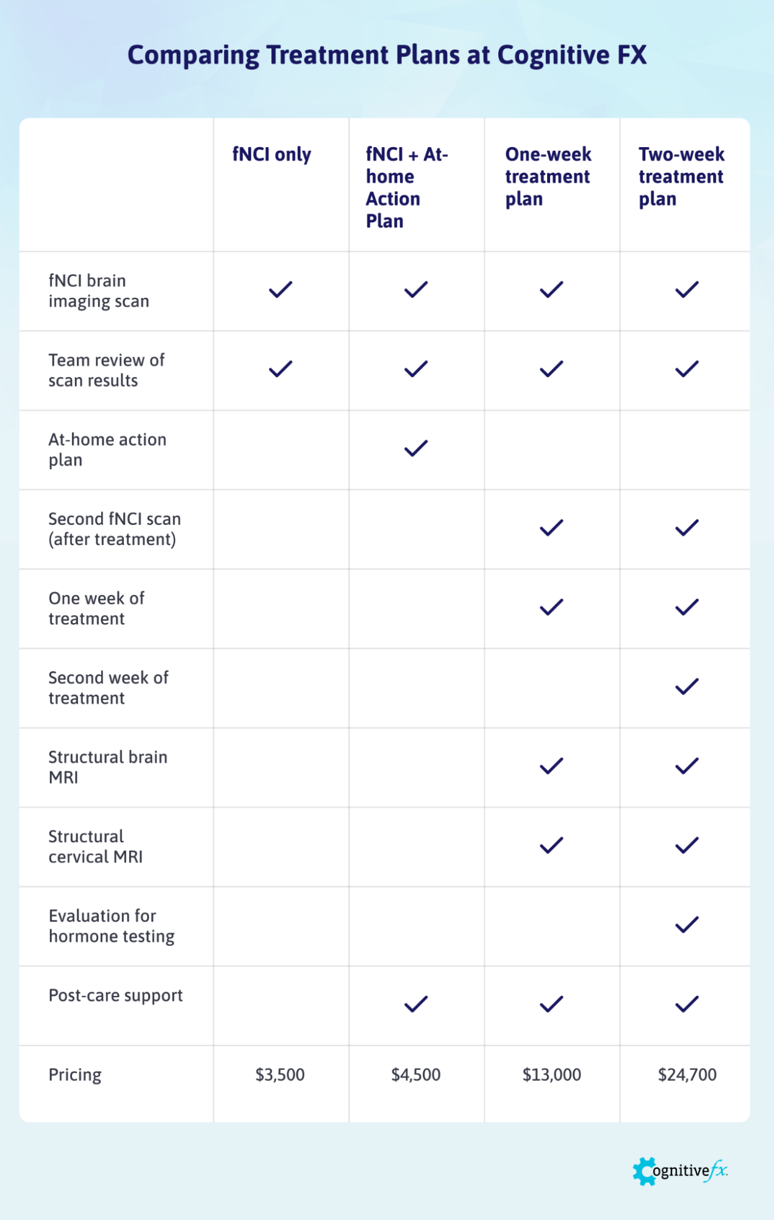This screenshot has height=1220, width=774.
Task: Click the $13,000 price
Action: coord(551,1075)
